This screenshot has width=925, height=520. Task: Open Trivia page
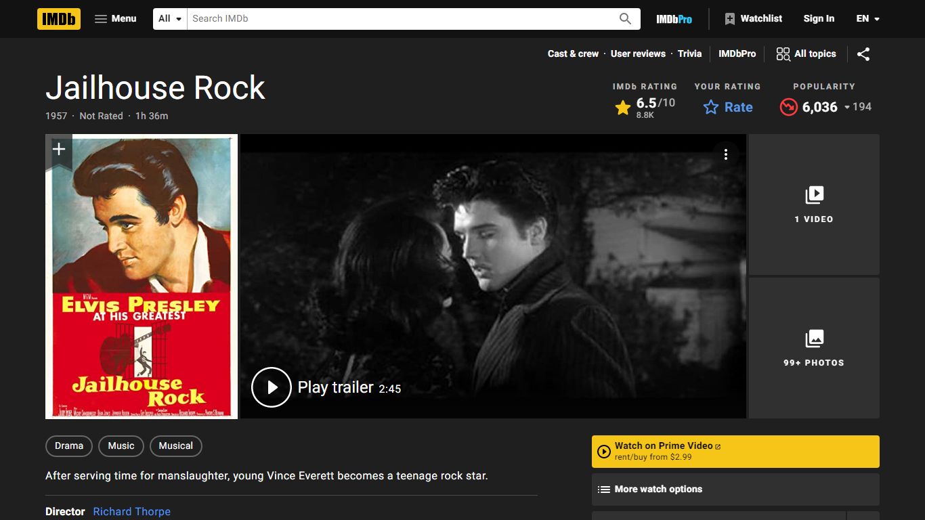click(689, 54)
